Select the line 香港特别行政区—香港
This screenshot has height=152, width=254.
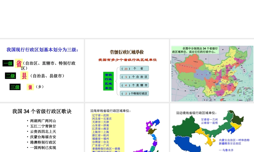pos(106,149)
